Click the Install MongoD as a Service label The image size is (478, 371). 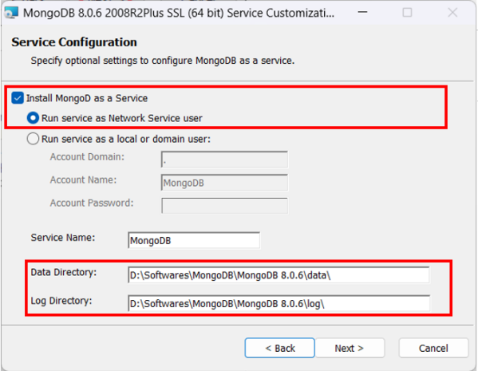click(x=87, y=98)
